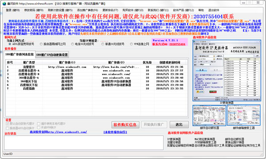Select ADSL家庭宽带拨号 radio option
This screenshot has height=159, width=266.
pos(21,44)
